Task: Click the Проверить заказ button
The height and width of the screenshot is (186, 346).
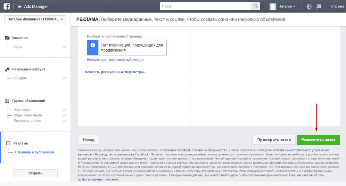Action: pos(274,140)
